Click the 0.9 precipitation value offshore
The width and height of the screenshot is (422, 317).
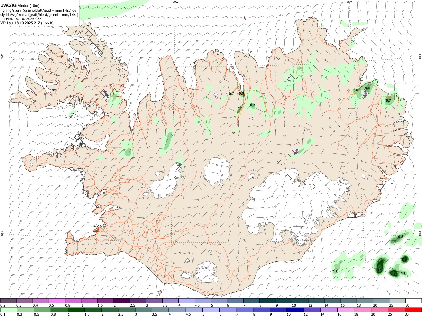tap(393, 241)
